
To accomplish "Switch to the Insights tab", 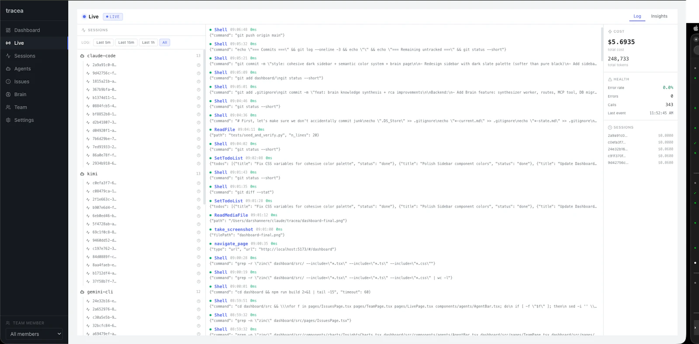I will (659, 16).
